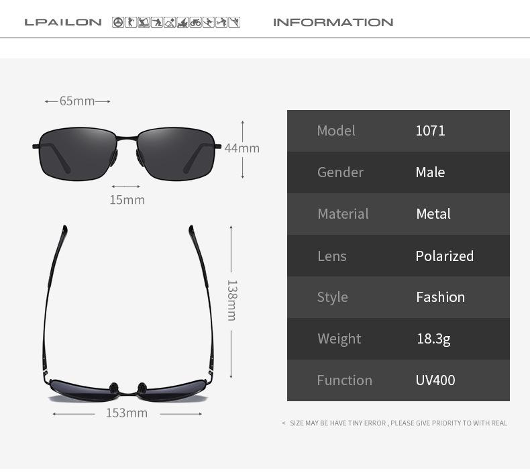Click the tennis player icon
This screenshot has width=530, height=475.
coord(221,22)
